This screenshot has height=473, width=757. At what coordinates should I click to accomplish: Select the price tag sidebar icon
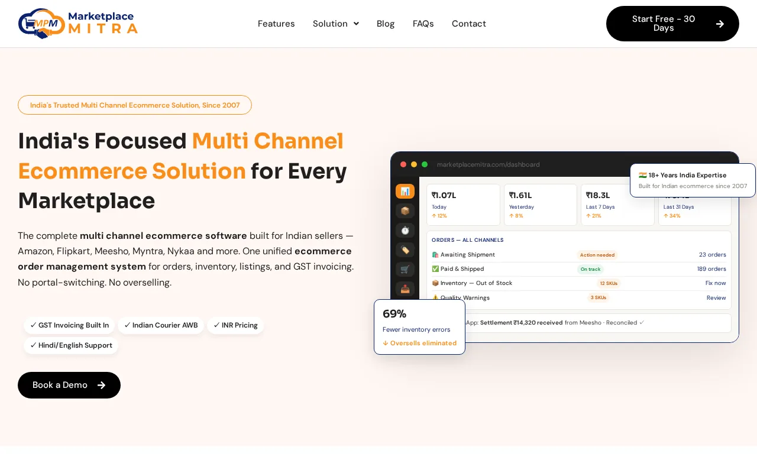tap(405, 250)
